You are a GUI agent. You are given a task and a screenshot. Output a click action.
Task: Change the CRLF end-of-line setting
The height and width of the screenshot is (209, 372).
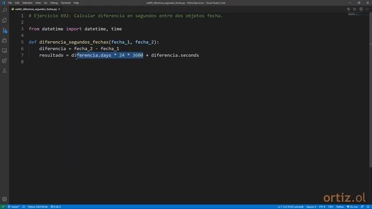click(331, 207)
